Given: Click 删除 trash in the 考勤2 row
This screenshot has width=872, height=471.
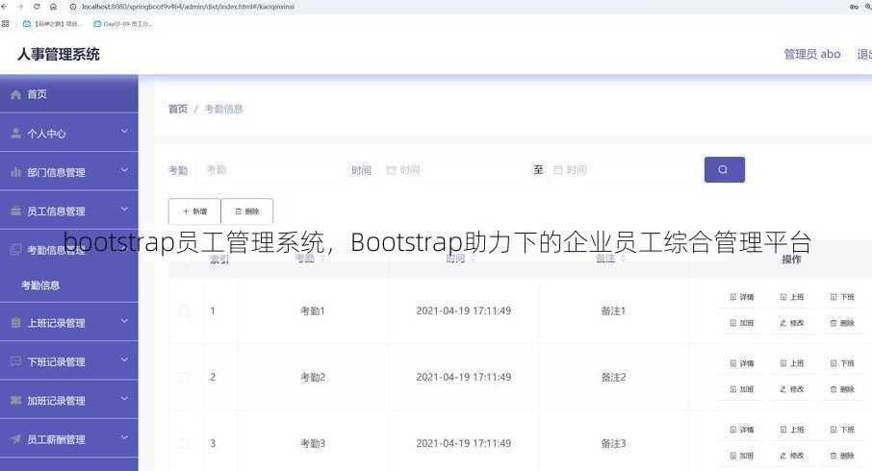Looking at the screenshot, I should (x=842, y=389).
